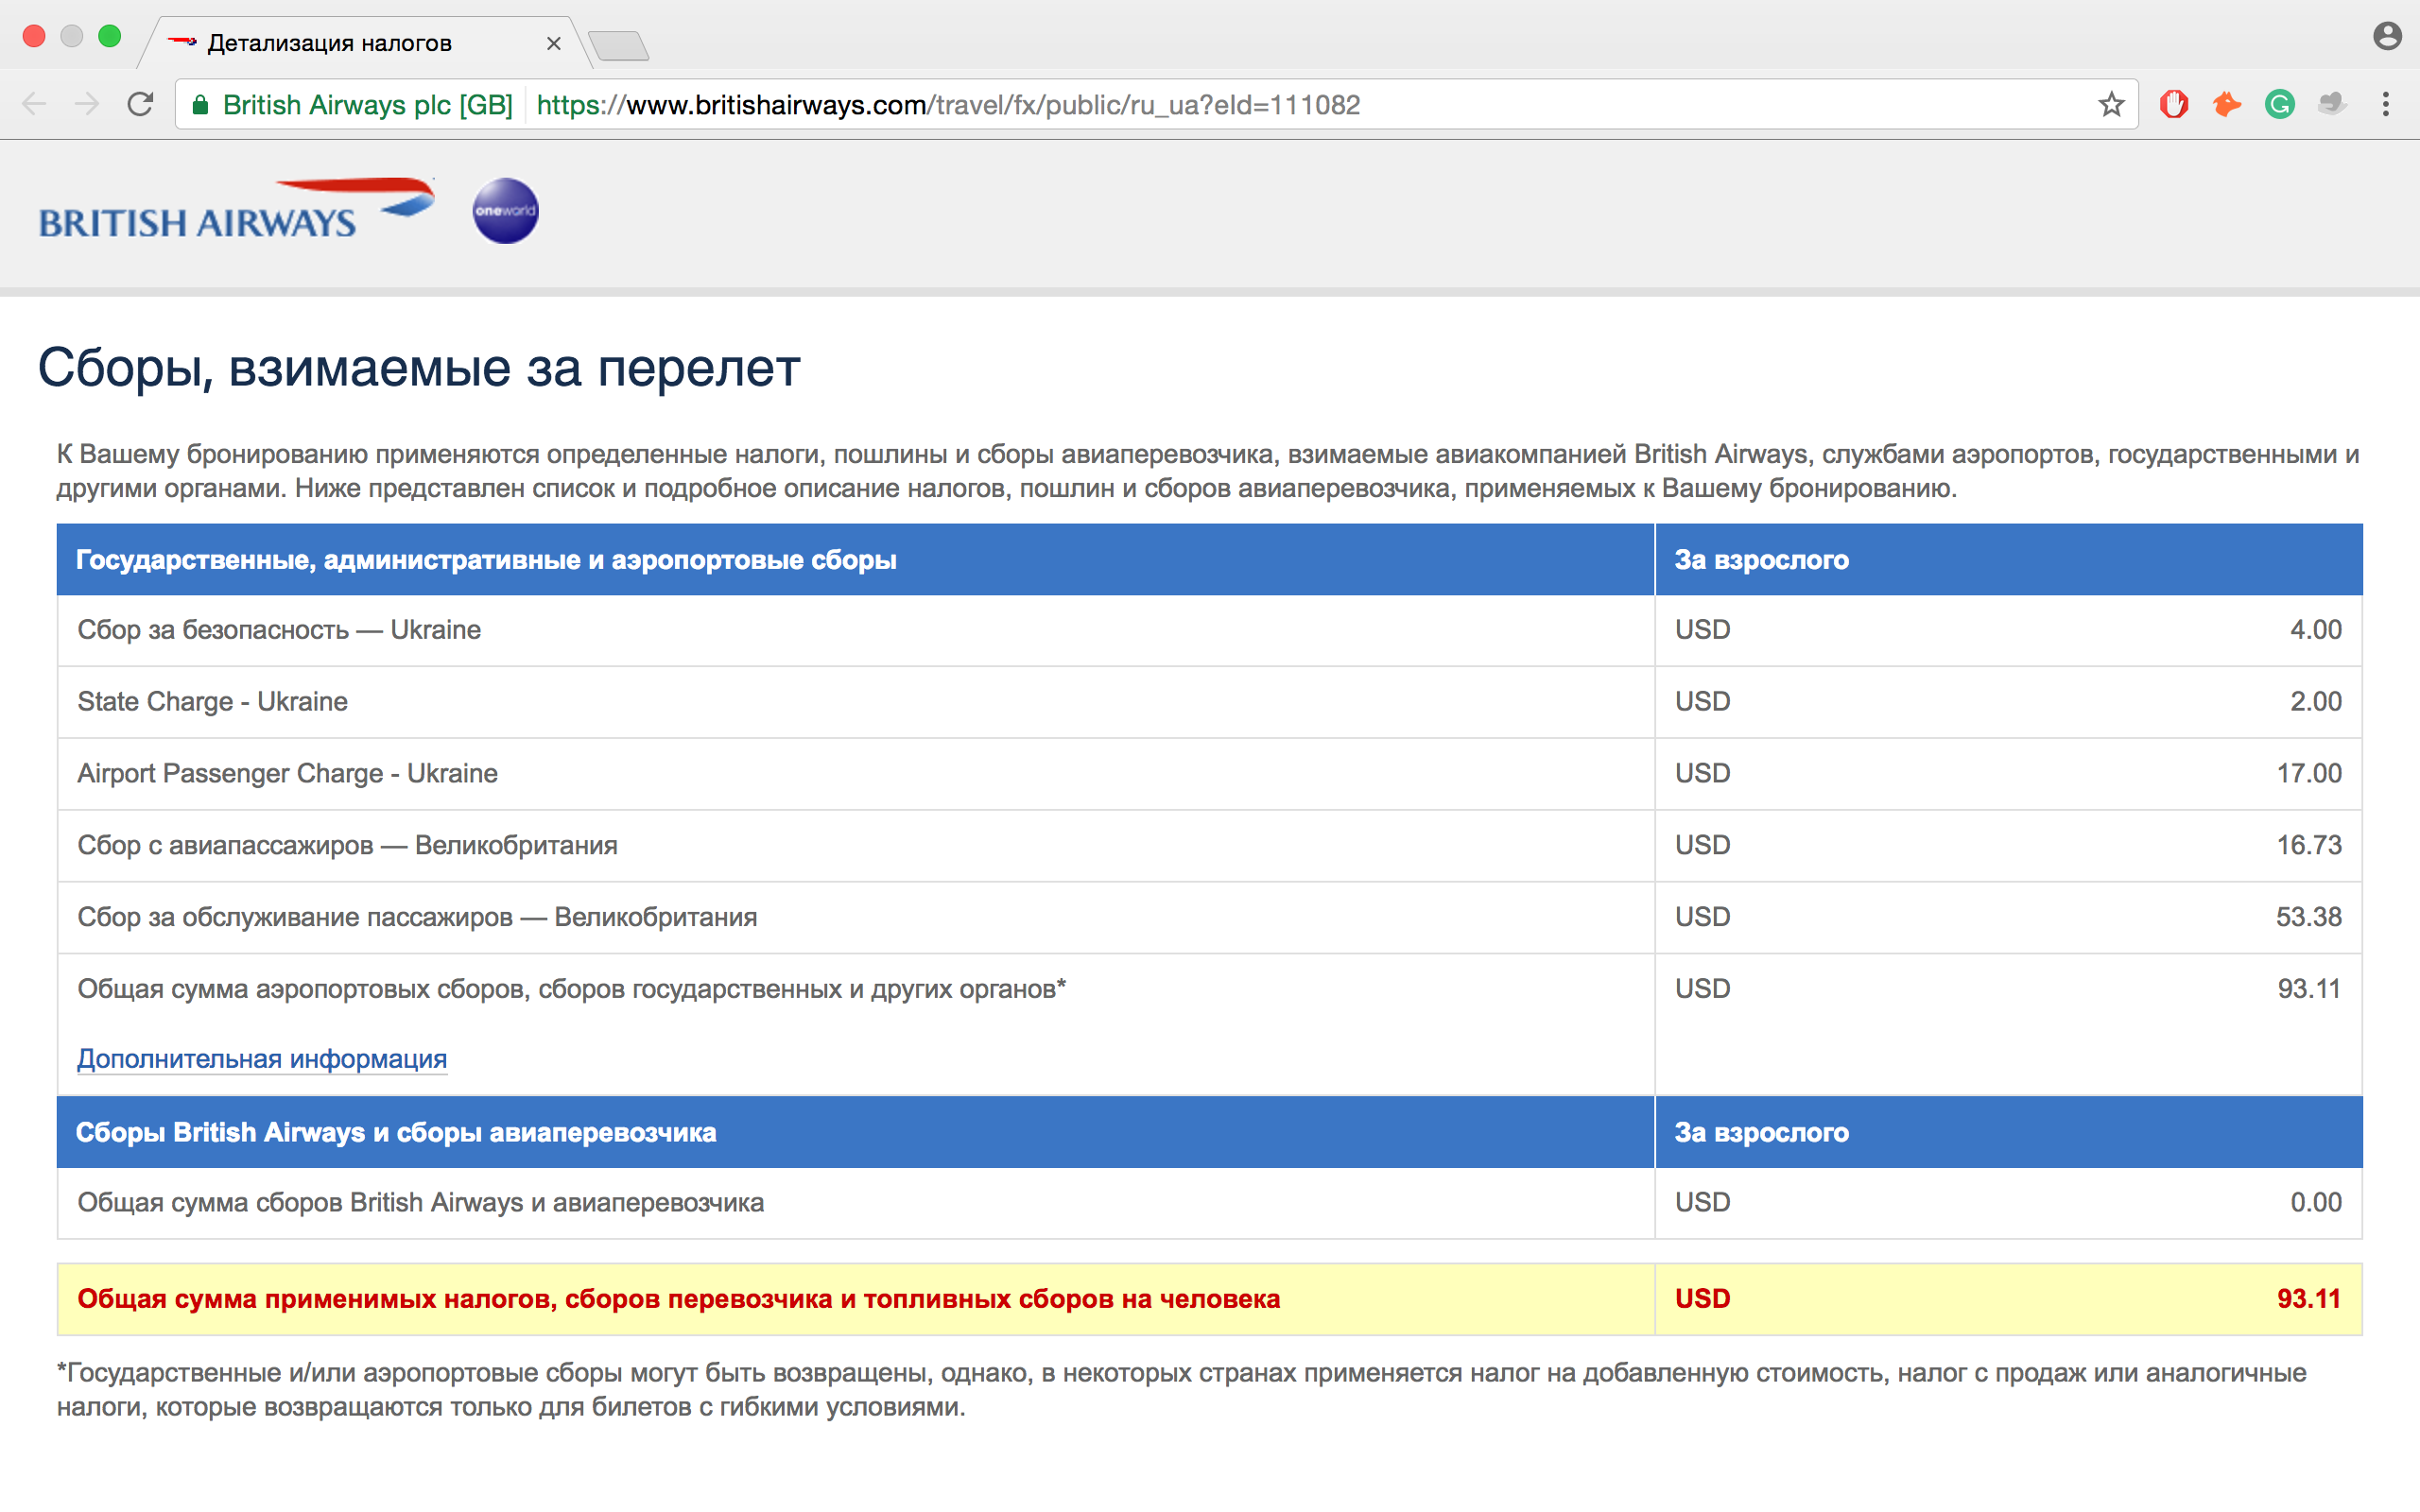Click the green secure lock certificate indicator

click(200, 105)
